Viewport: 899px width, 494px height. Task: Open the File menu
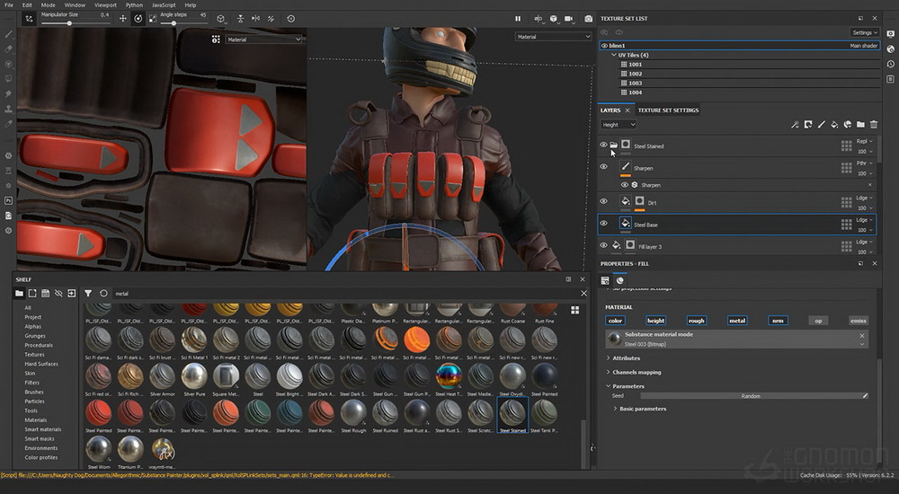click(x=9, y=4)
